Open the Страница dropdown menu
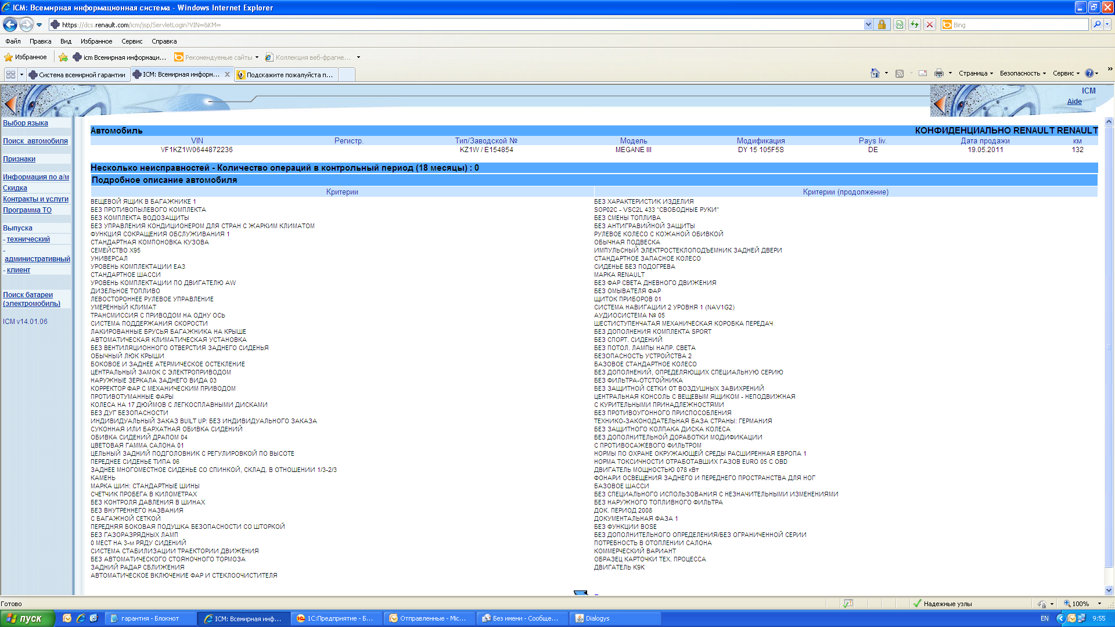 (x=976, y=73)
